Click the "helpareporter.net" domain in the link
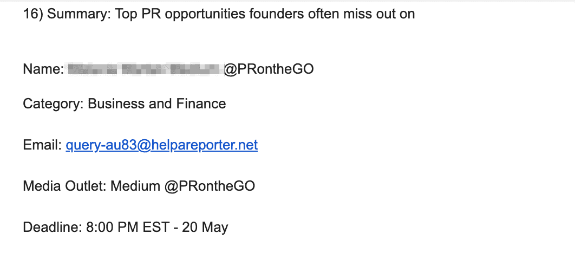 pyautogui.click(x=205, y=145)
